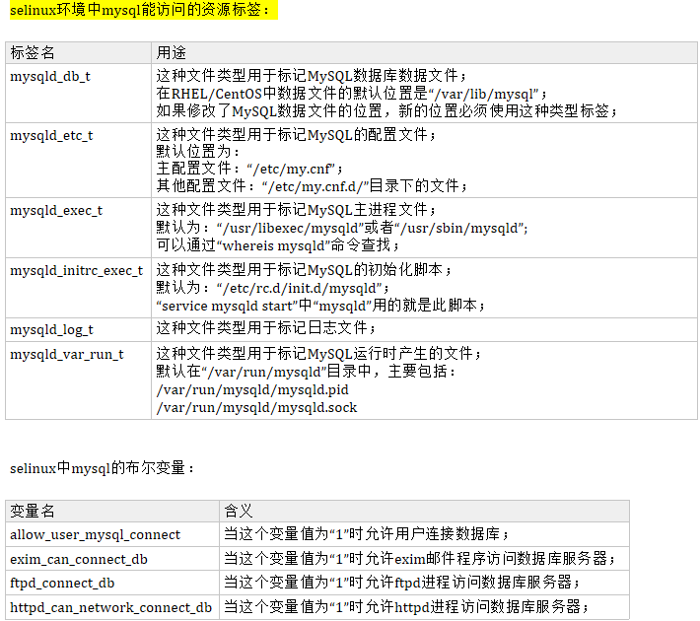Click the '标签名' header cell
This screenshot has width=700, height=621.
(78, 52)
